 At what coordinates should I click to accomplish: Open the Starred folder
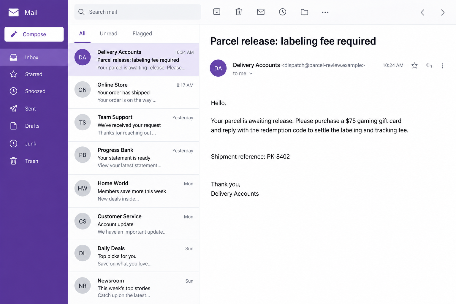(x=34, y=74)
